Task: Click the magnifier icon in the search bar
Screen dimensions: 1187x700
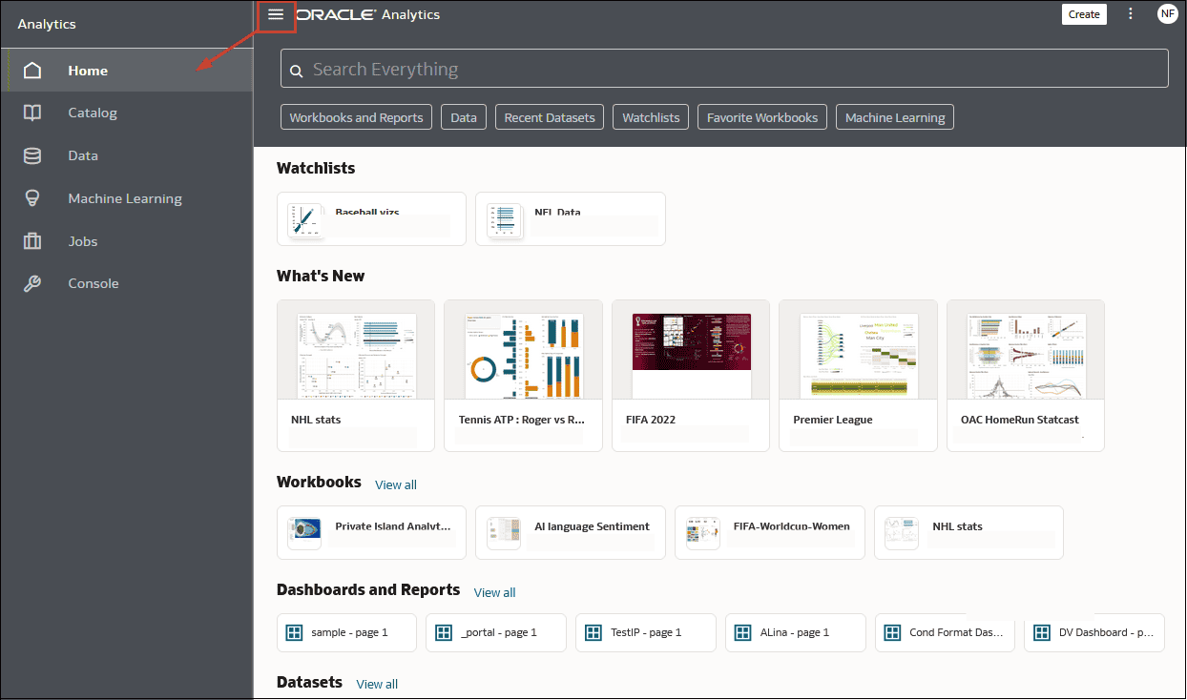Action: (296, 69)
